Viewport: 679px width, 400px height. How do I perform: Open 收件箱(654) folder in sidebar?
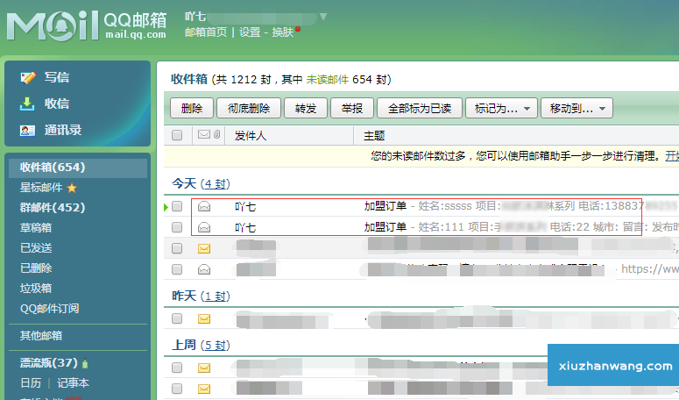pos(78,168)
